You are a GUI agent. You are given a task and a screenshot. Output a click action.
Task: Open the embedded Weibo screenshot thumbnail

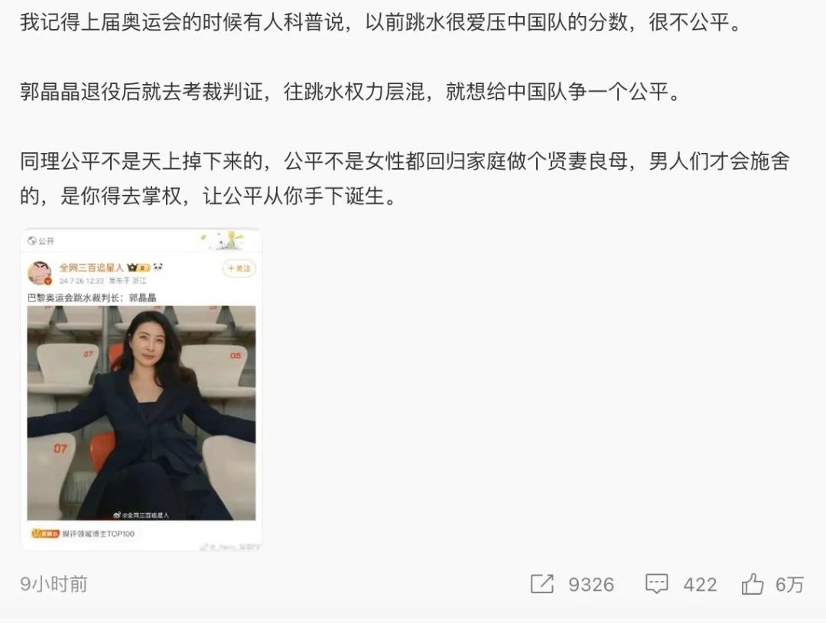coord(141,390)
